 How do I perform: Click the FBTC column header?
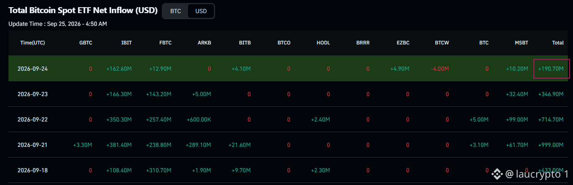(x=165, y=43)
